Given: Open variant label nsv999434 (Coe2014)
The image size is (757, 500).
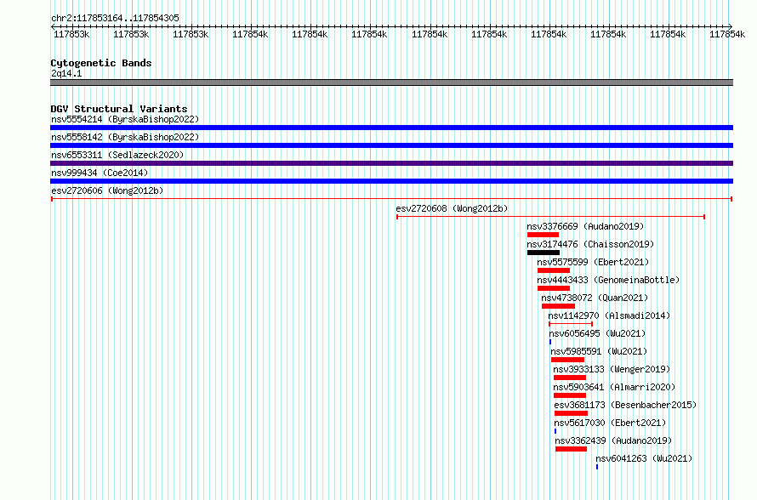Looking at the screenshot, I should [100, 173].
